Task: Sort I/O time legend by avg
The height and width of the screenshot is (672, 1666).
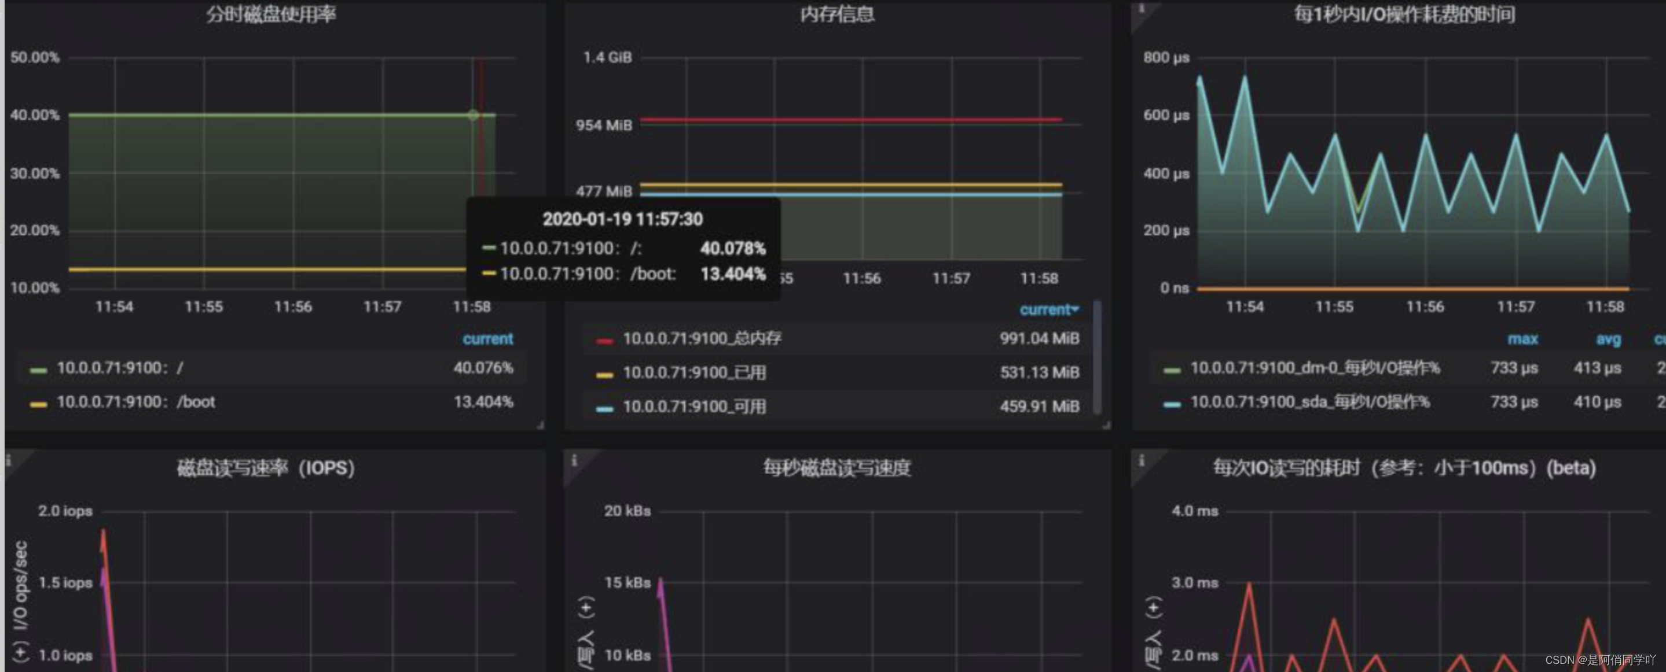Action: (1609, 338)
